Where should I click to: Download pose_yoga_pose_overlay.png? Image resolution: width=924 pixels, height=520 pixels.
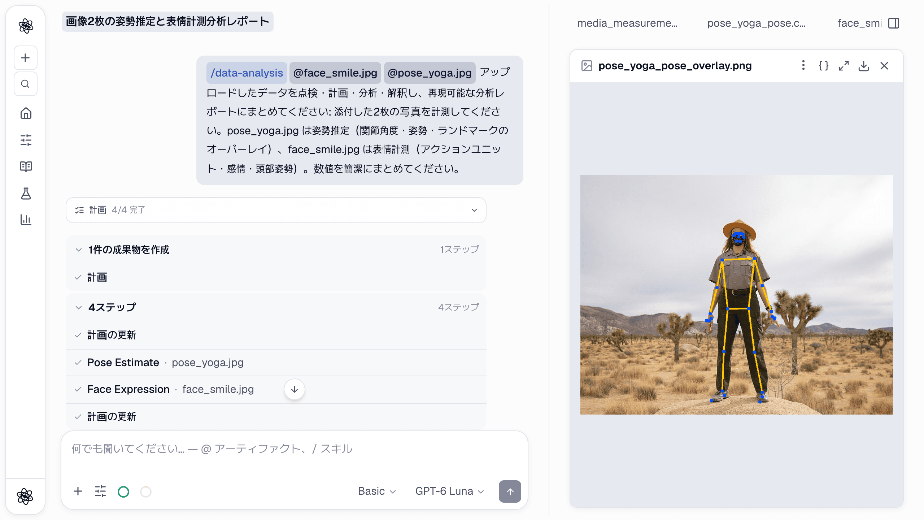click(864, 66)
